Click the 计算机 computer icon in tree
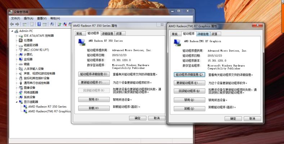This screenshot has height=144, width=284. pyautogui.click(x=21, y=54)
